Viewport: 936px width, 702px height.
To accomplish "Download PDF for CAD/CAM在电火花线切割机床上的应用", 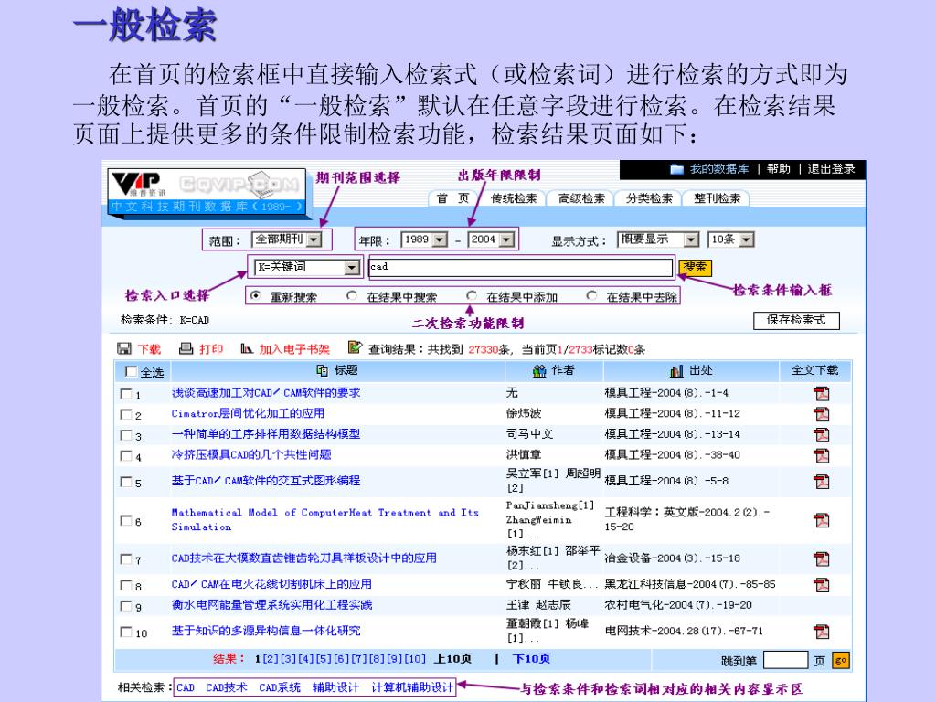I will click(822, 585).
